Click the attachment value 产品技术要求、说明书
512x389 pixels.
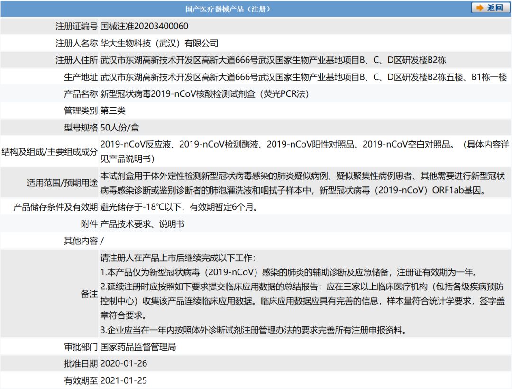coord(142,224)
